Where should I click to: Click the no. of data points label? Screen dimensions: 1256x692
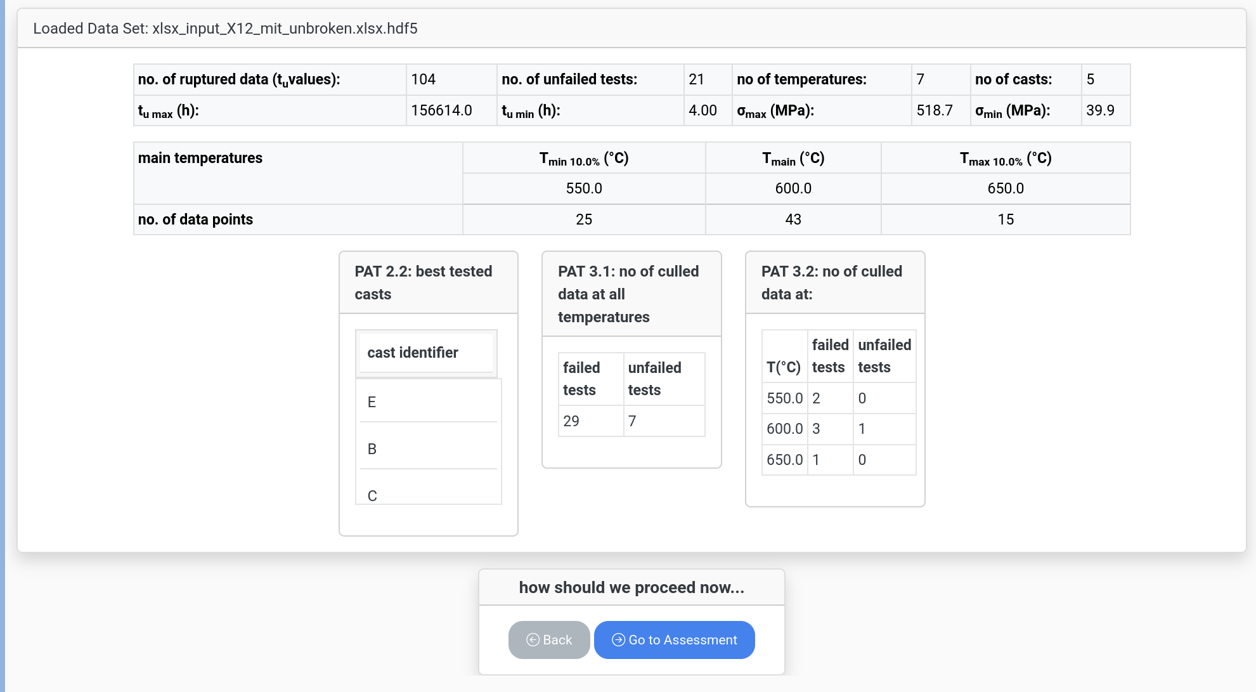pos(195,219)
